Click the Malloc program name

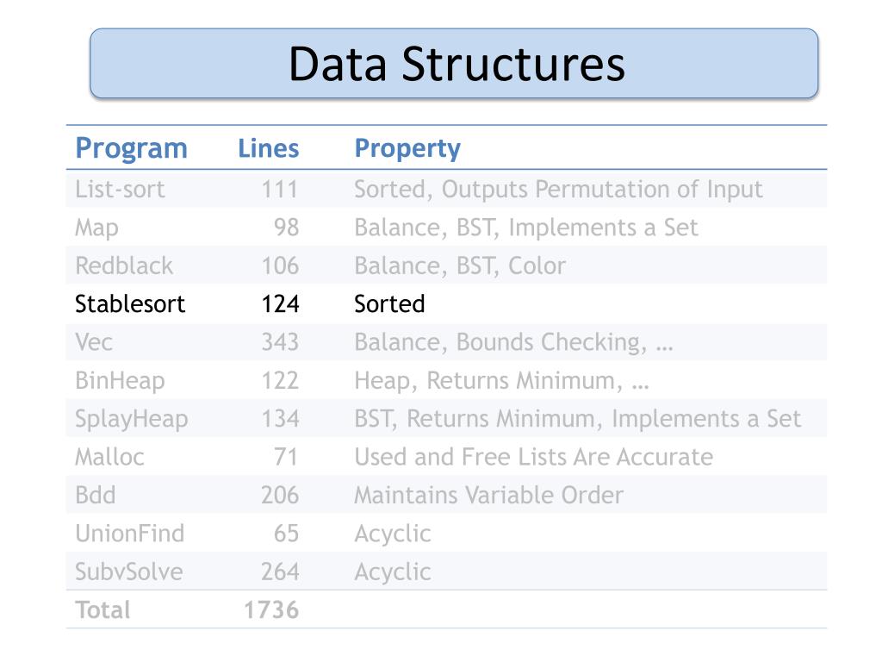(109, 457)
